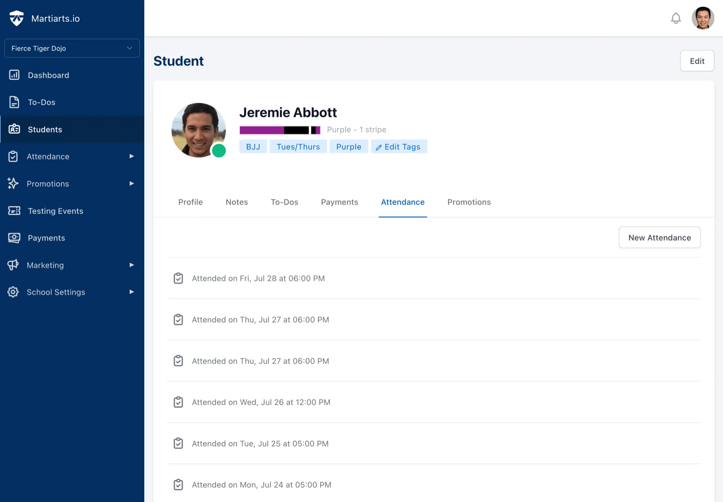The height and width of the screenshot is (502, 723).
Task: Open the Promotions tab for Jeremie
Action: (468, 202)
